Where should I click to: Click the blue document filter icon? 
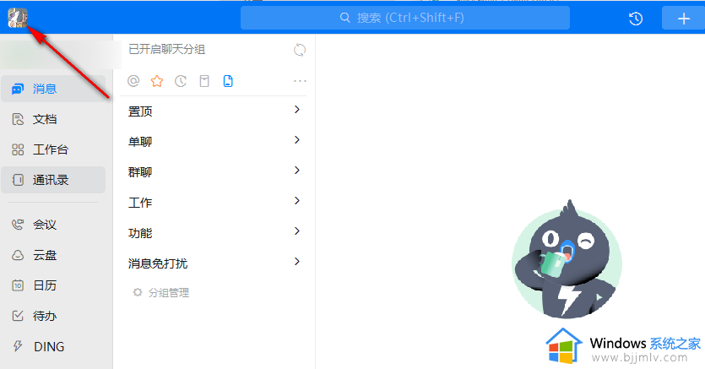pyautogui.click(x=228, y=81)
